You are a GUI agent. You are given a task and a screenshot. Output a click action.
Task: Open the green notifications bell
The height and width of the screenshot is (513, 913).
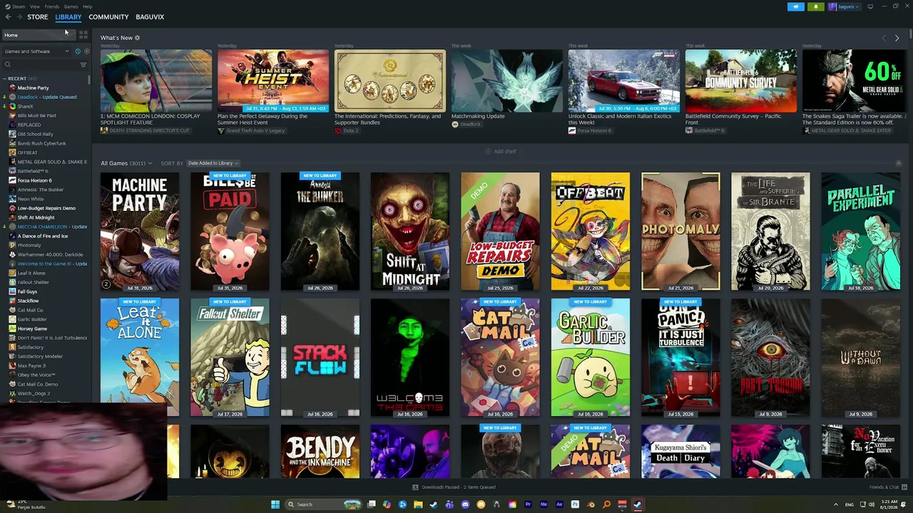816,6
